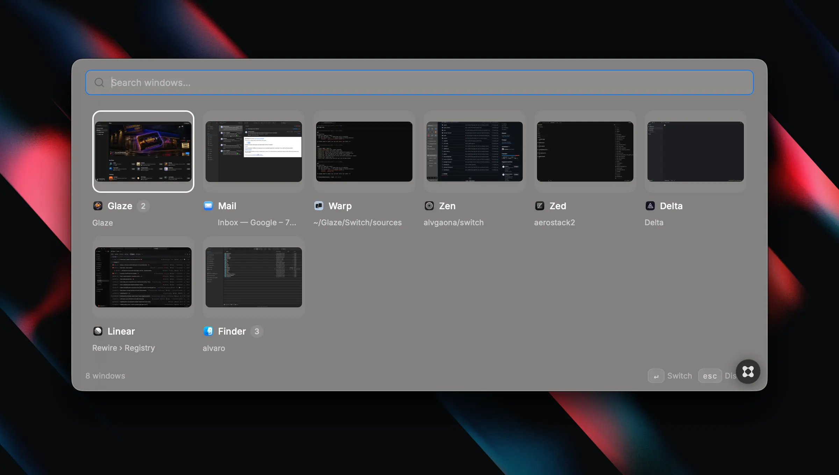Click the Warp terminal app icon
Viewport: 839px width, 475px height.
point(319,206)
